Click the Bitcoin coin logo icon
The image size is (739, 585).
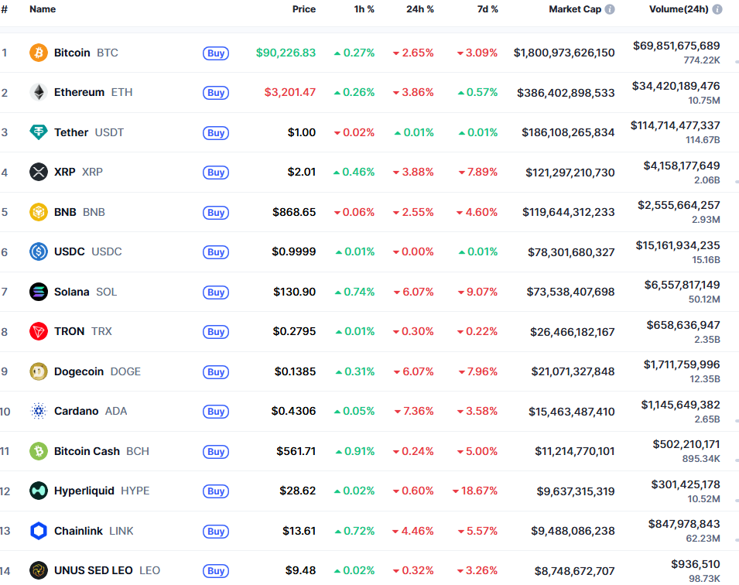pyautogui.click(x=39, y=53)
